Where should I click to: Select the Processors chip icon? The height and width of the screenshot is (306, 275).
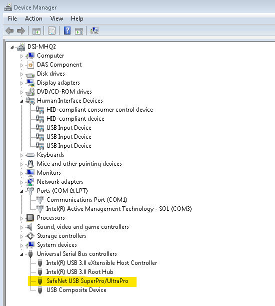30,218
